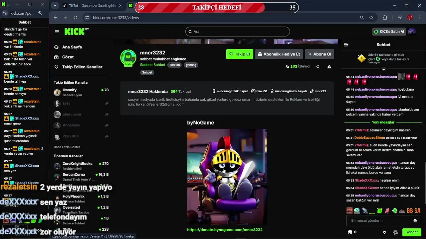
Task: Open the browser downloads/media icon
Action: click(400, 18)
